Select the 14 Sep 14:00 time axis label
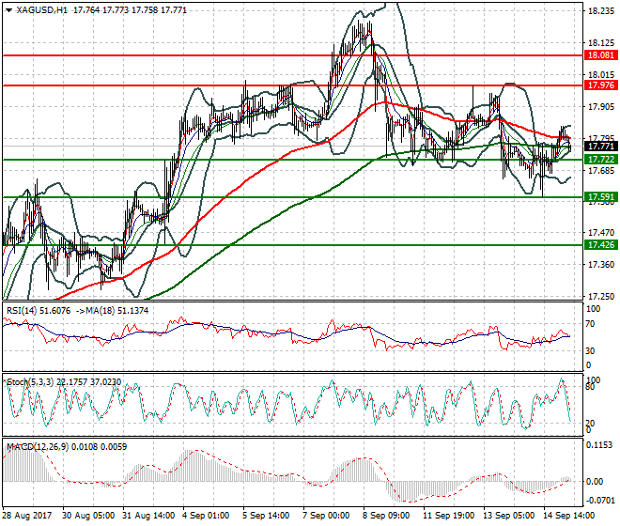 pos(569,516)
